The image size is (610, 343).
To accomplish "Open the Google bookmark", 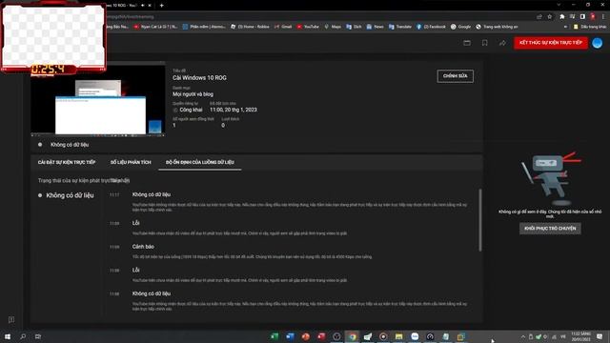I will point(460,27).
